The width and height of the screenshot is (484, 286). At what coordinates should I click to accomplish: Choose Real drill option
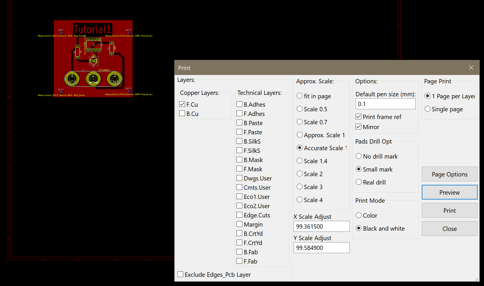coord(359,182)
